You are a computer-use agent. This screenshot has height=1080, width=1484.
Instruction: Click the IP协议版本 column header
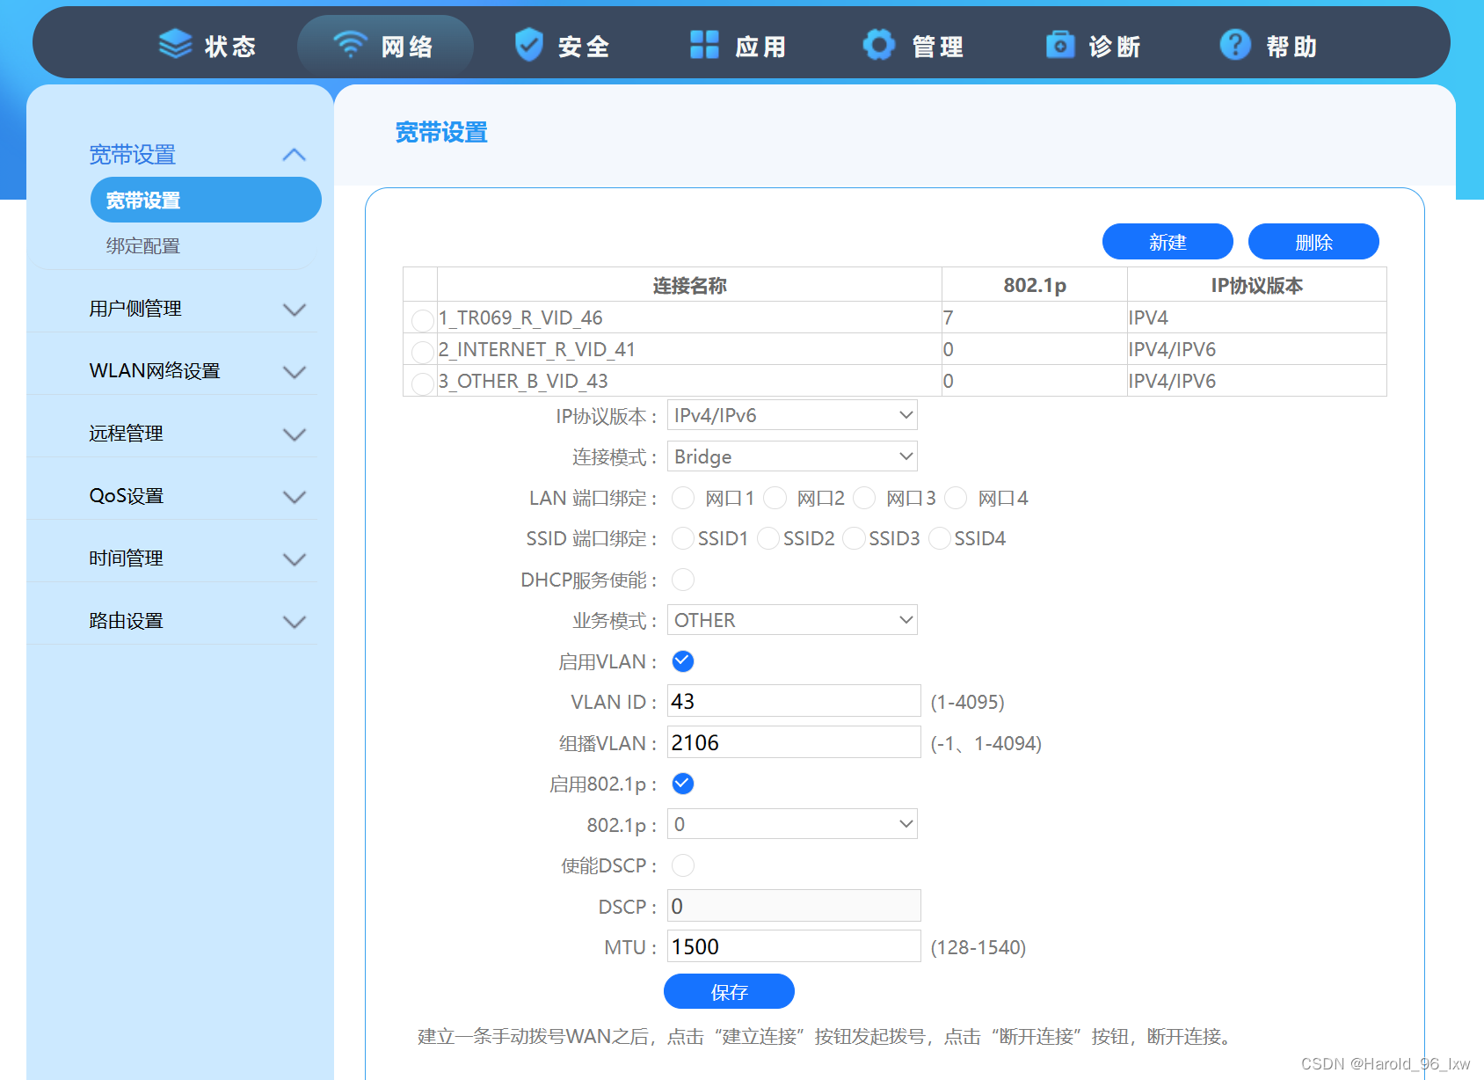1256,286
